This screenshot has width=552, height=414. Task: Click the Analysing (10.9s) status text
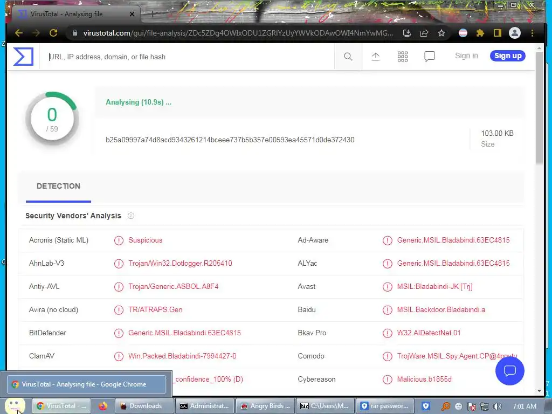coord(139,102)
